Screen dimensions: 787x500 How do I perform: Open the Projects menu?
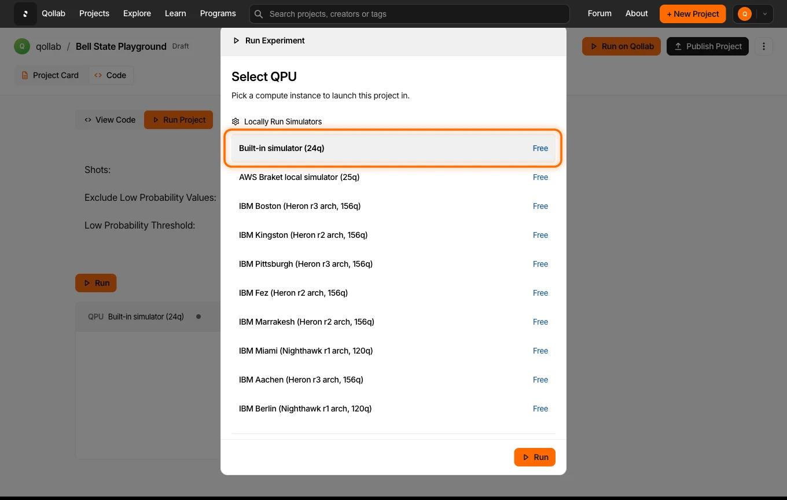[94, 13]
